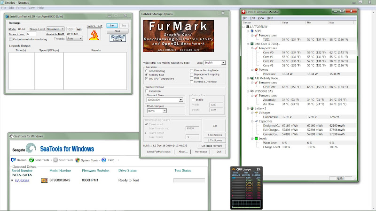
Task: Check the Custom Size Enable checkbox
Action: [x=193, y=100]
